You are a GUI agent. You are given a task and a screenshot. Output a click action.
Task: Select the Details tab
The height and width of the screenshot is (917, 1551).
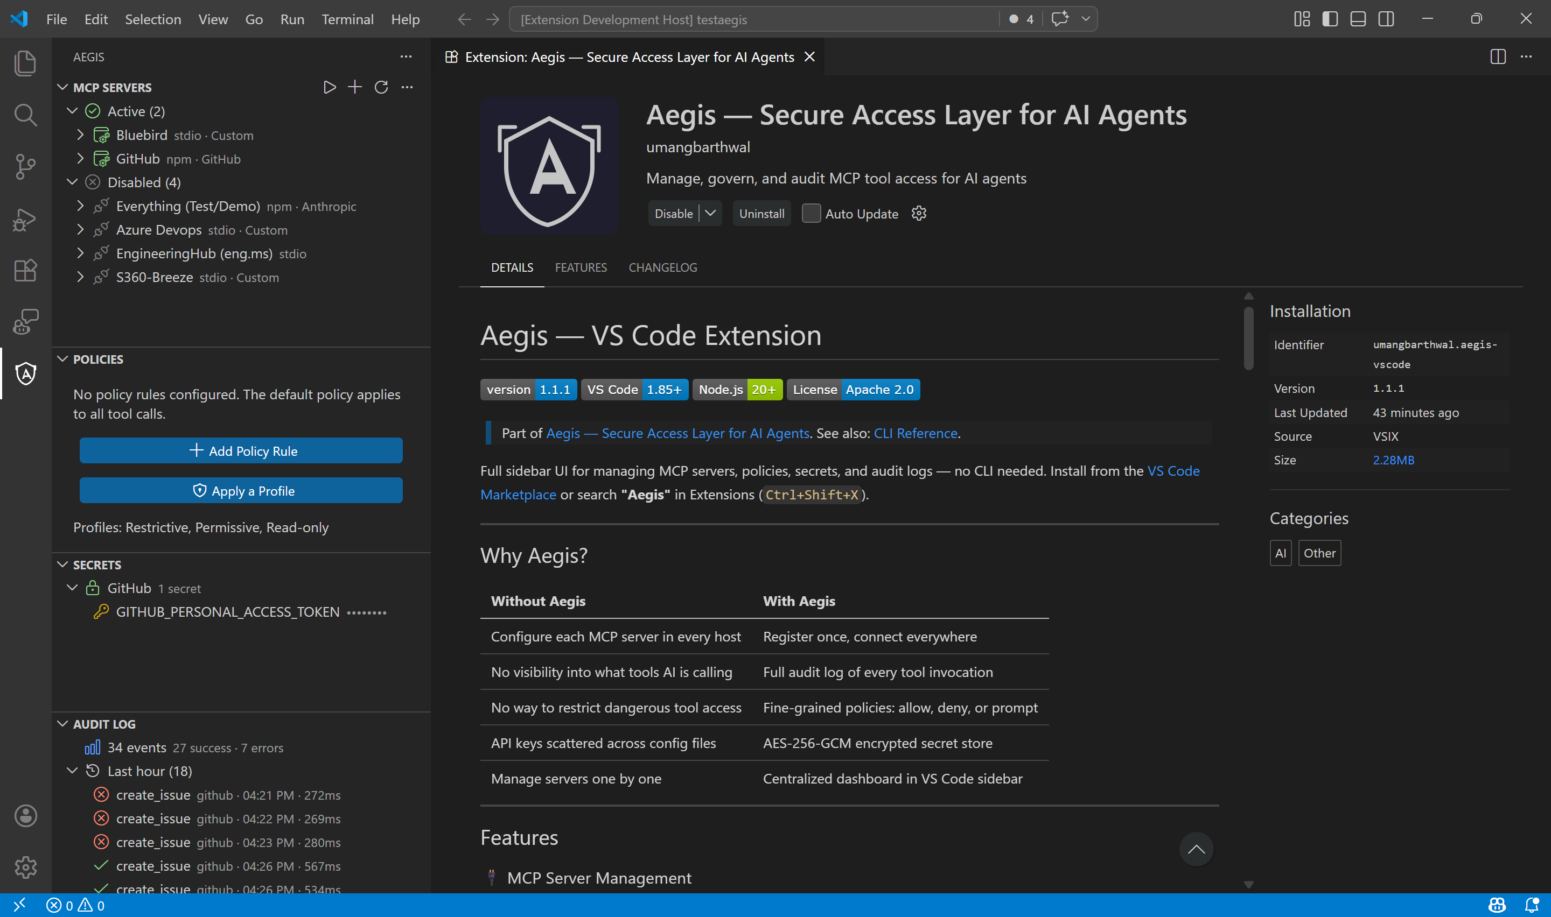[512, 267]
